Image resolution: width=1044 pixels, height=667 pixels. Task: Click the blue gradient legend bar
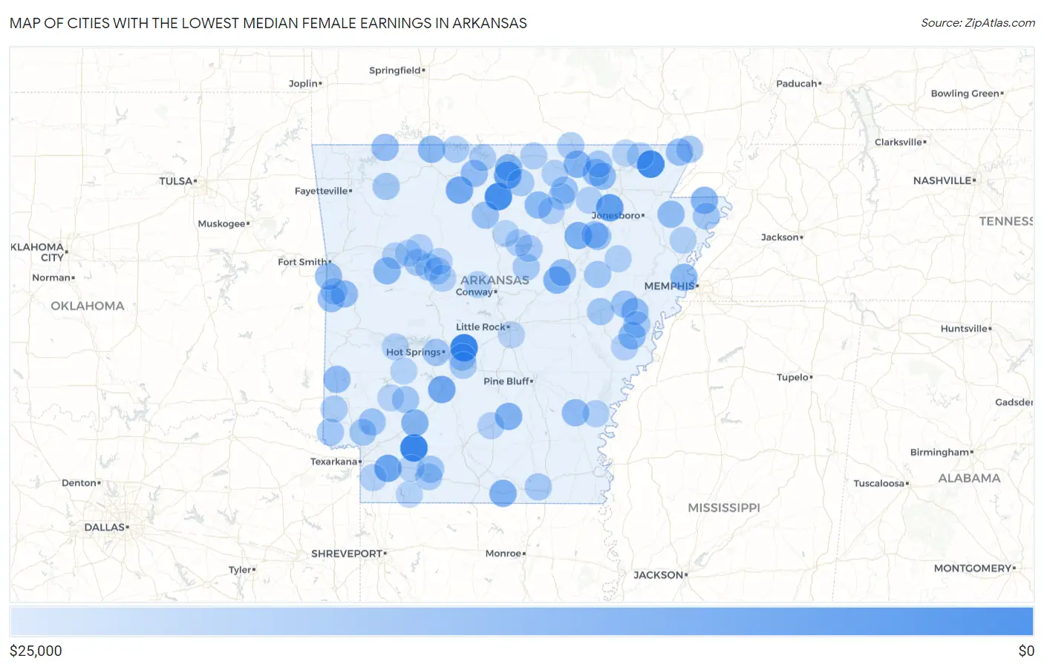click(x=521, y=621)
